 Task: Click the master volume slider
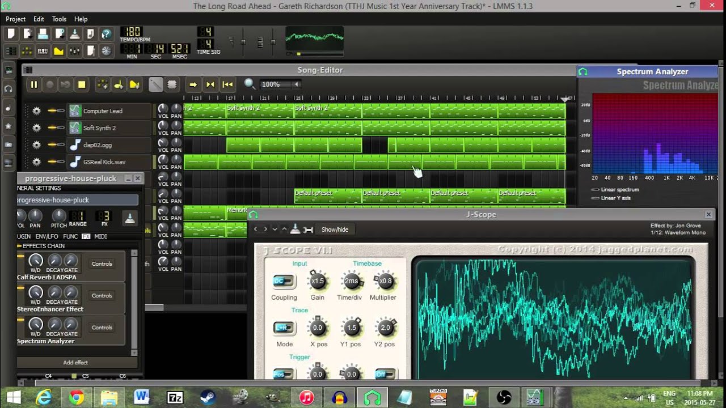tap(243, 42)
